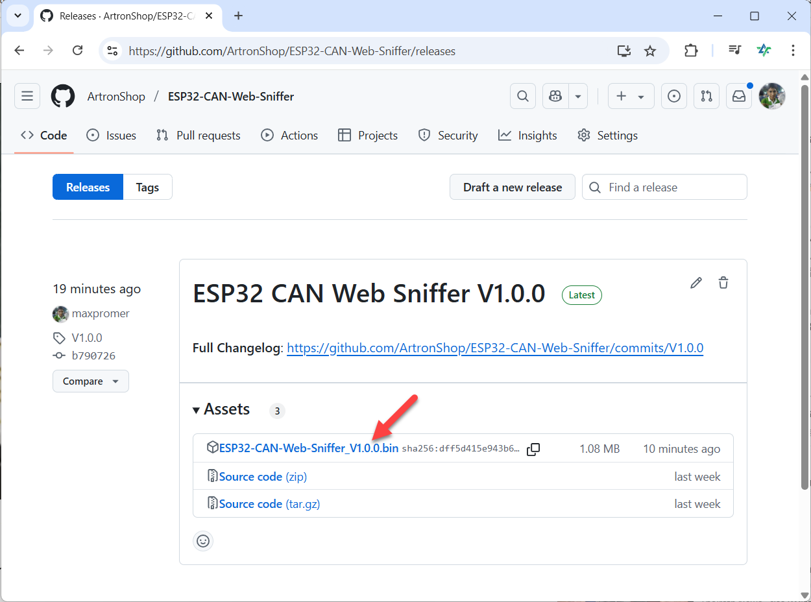The height and width of the screenshot is (602, 811).
Task: Open the install app icon in address bar
Action: (x=623, y=51)
